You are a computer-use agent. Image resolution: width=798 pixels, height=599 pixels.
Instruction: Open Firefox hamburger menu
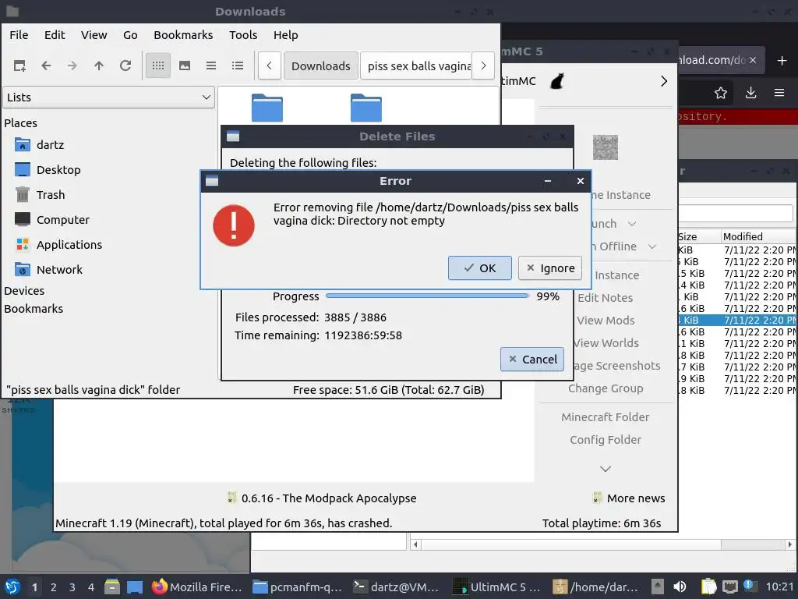(779, 93)
